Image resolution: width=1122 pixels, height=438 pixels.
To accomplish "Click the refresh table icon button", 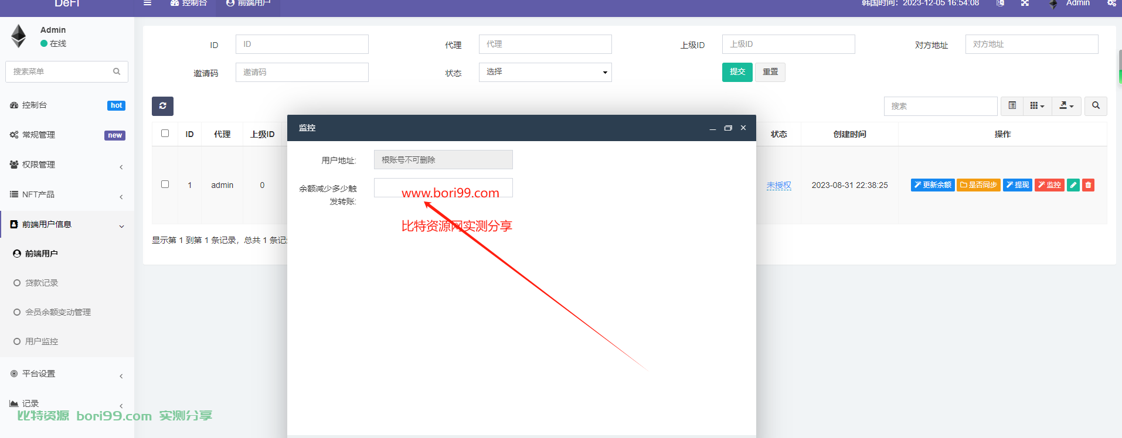I will point(162,106).
